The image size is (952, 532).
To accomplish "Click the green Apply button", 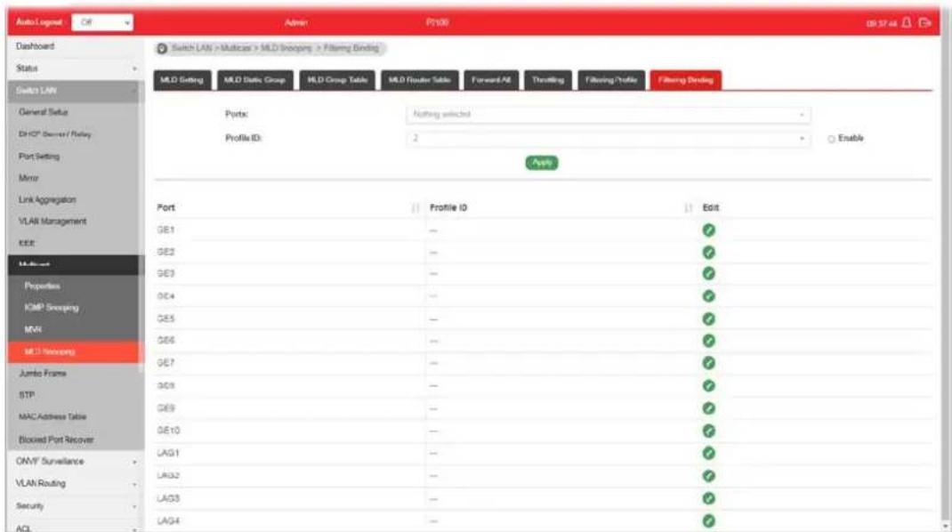I will click(x=542, y=163).
